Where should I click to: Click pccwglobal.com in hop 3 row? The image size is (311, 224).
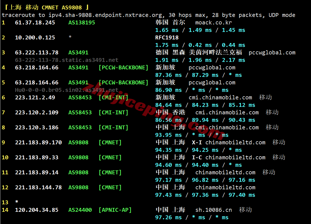tap(272, 52)
